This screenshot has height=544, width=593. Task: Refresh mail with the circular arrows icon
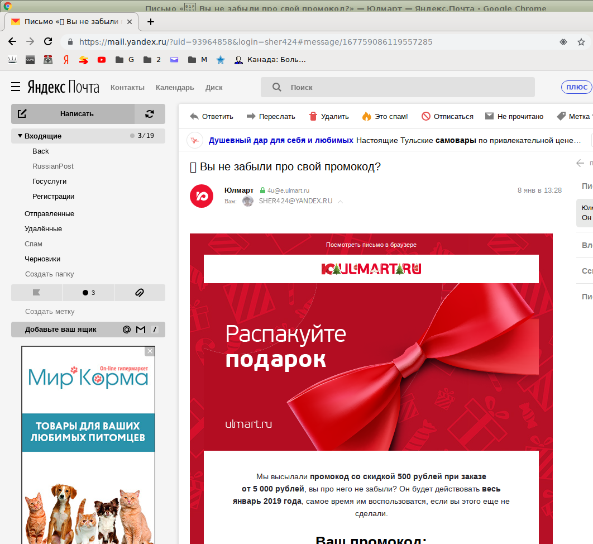pyautogui.click(x=150, y=114)
